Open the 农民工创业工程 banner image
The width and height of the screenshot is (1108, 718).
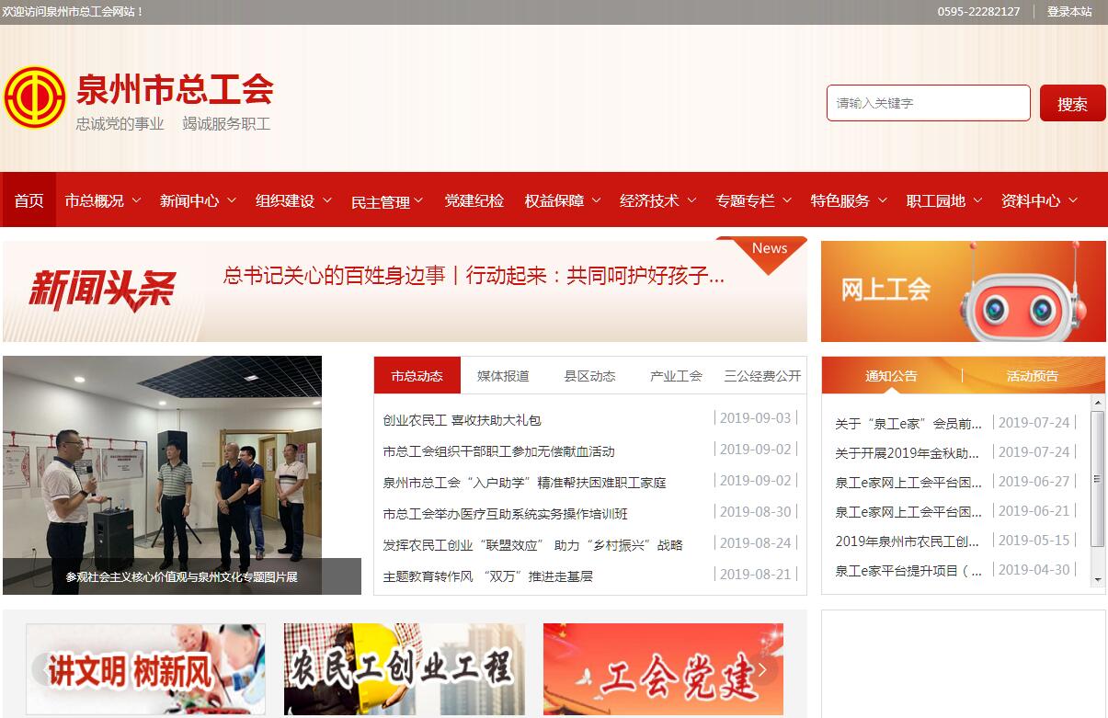tap(404, 669)
